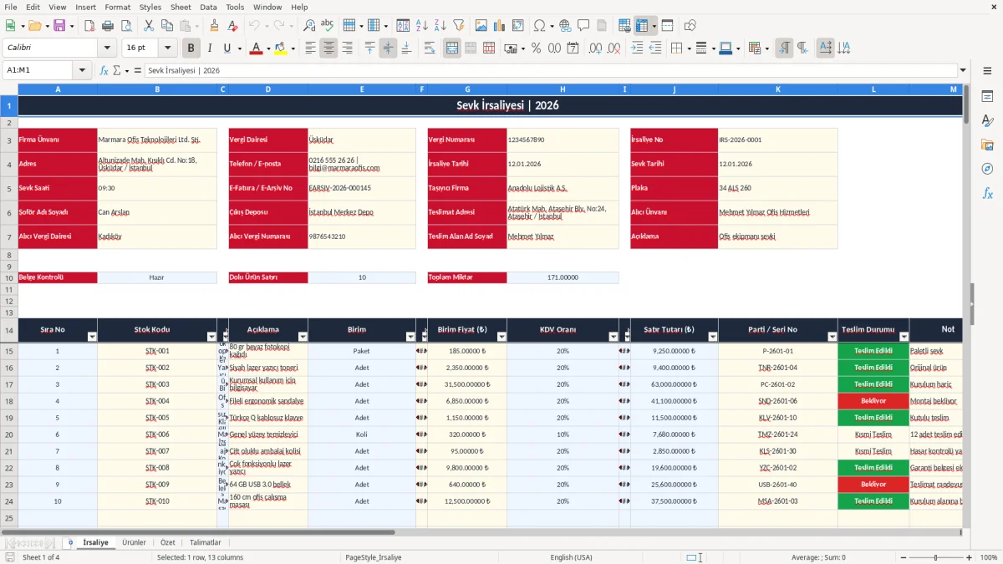Open the font color dropdown arrow
Viewport: 1003px width, 564px height.
click(267, 48)
